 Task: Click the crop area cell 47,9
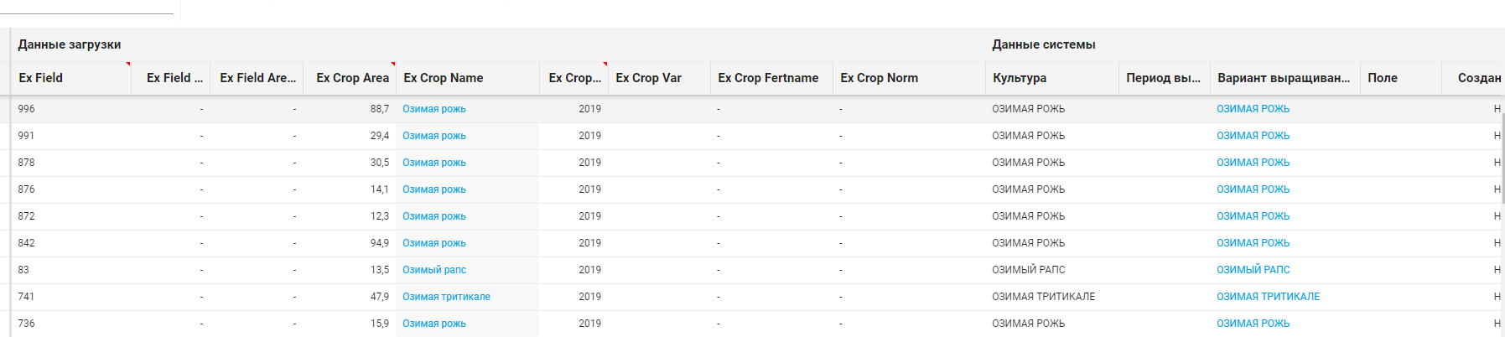coord(379,297)
